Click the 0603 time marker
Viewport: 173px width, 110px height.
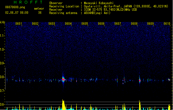52,24
